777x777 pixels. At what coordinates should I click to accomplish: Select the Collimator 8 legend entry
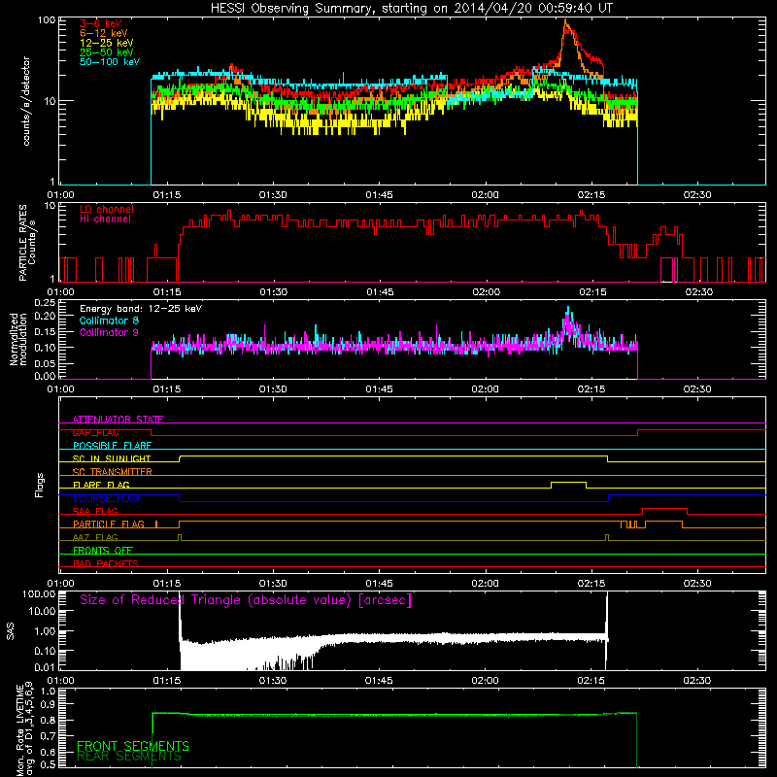109,321
